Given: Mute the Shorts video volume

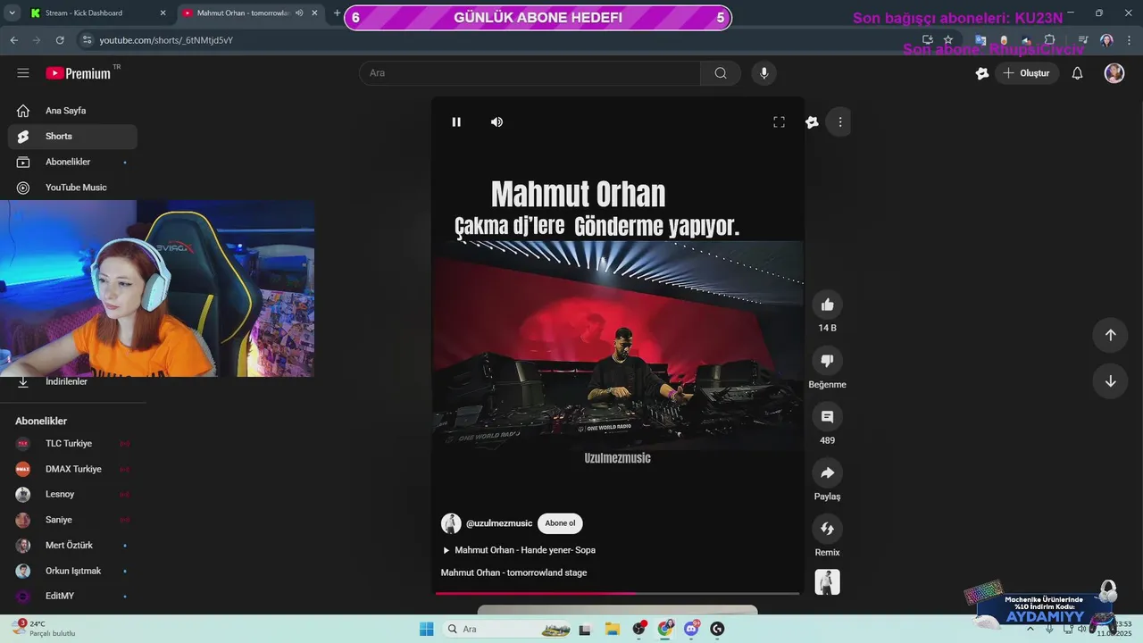Looking at the screenshot, I should click(x=496, y=122).
